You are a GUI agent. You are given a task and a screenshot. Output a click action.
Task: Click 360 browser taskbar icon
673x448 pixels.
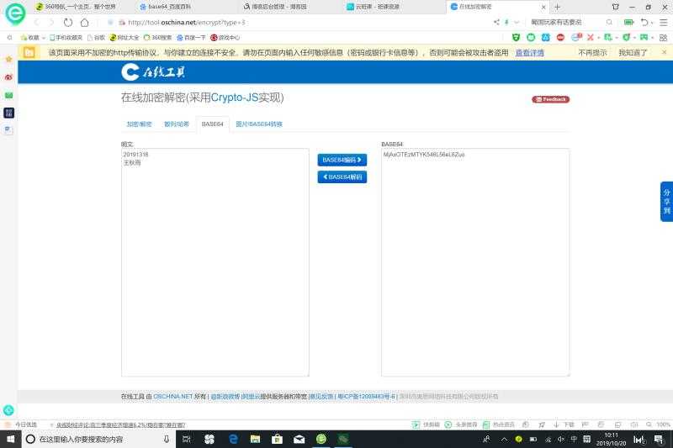click(321, 439)
